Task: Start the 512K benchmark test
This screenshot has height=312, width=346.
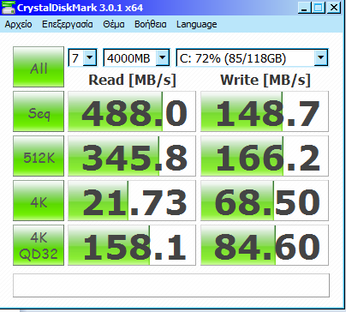Action: click(x=39, y=156)
